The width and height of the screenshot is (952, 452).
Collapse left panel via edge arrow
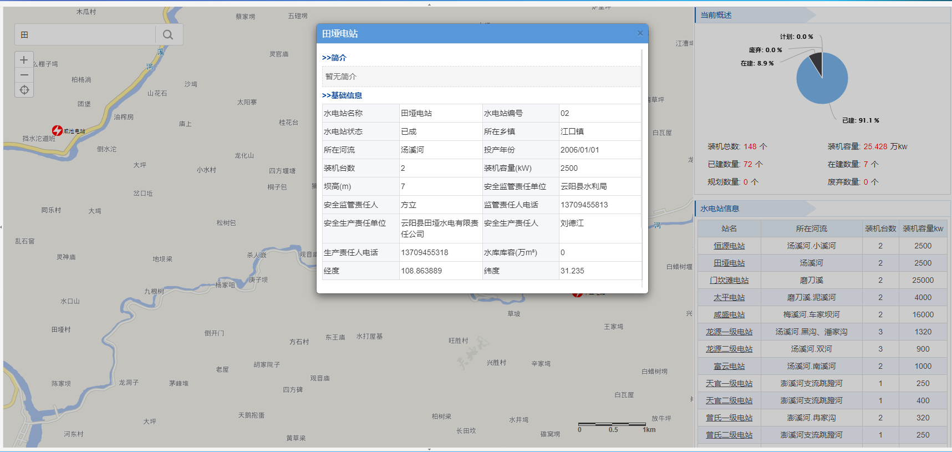[x=2, y=227]
